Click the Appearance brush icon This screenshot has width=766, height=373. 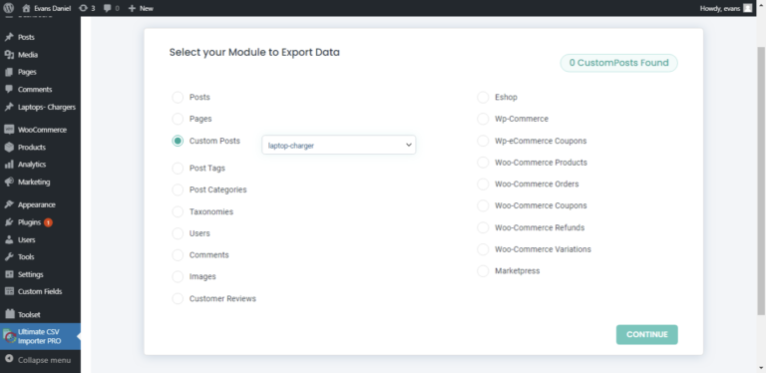(x=9, y=204)
